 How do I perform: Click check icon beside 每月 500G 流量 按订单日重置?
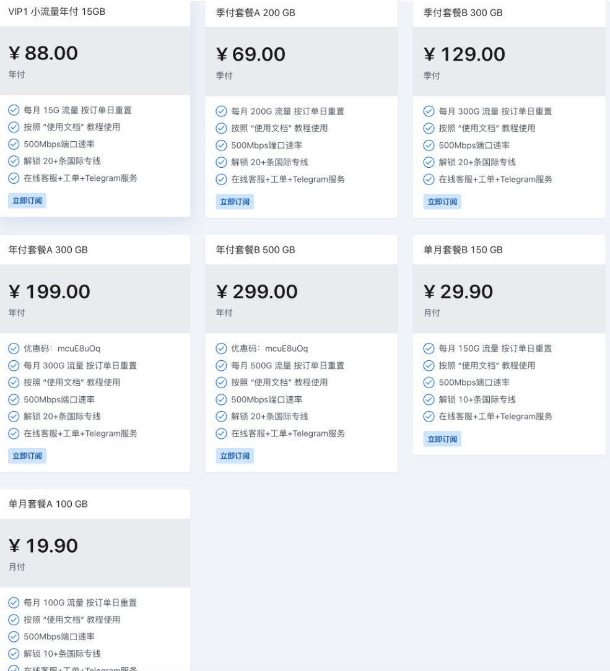[x=220, y=366]
